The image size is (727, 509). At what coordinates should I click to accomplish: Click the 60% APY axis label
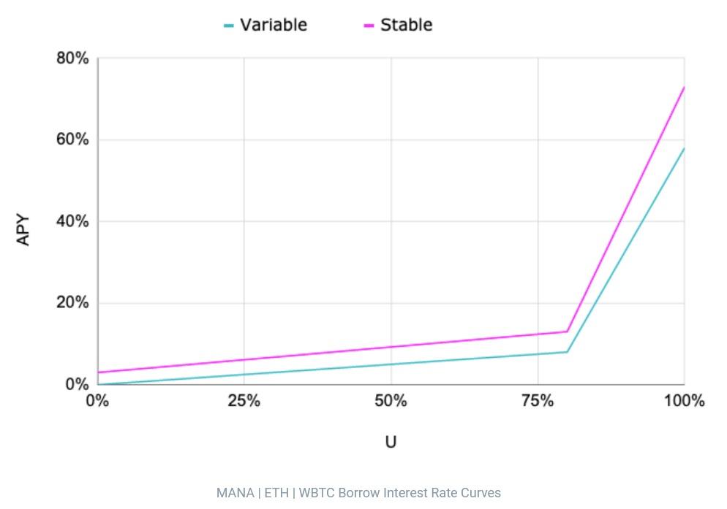[72, 139]
